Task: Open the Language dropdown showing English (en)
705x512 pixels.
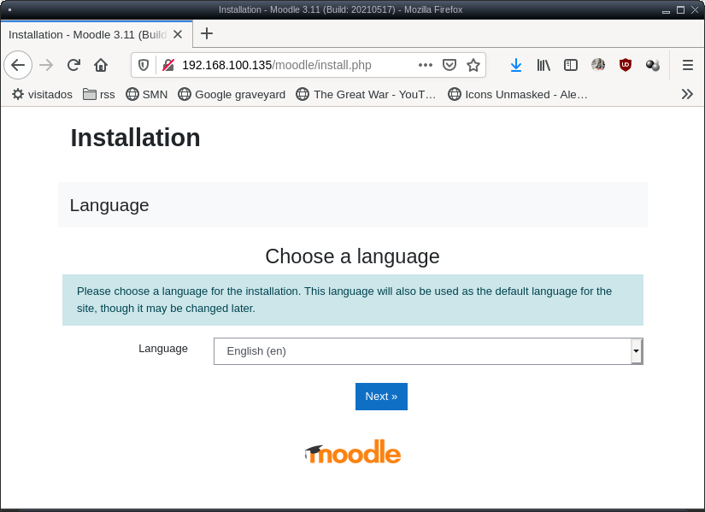Action: pos(428,351)
